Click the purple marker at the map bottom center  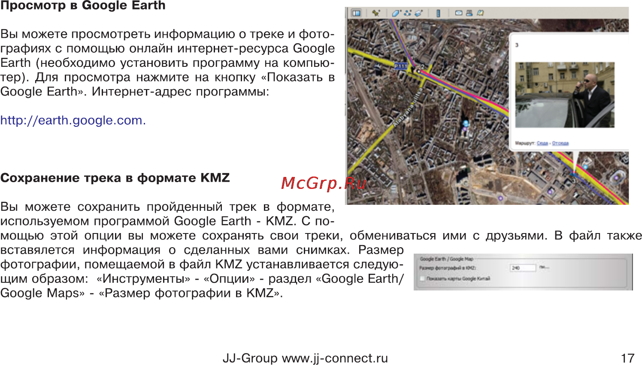pyautogui.click(x=500, y=198)
